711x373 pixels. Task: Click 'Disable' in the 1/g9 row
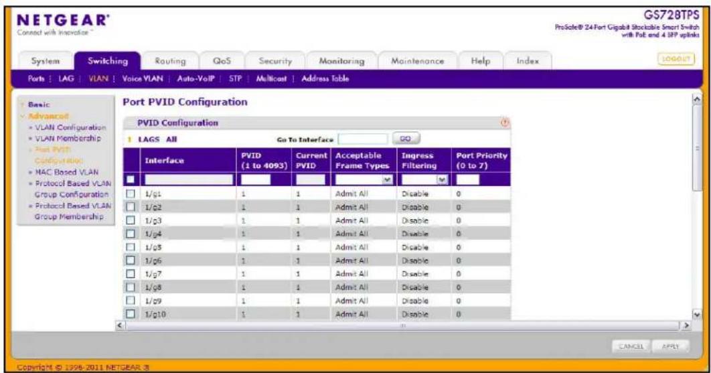point(415,301)
